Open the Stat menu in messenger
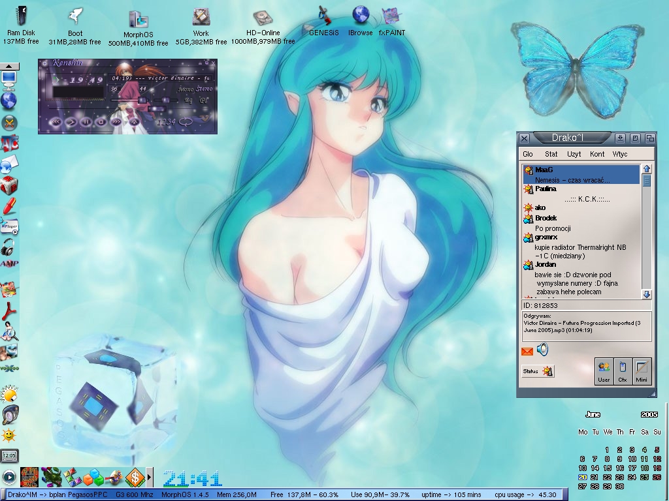Viewport: 669px width, 501px height. click(x=551, y=154)
